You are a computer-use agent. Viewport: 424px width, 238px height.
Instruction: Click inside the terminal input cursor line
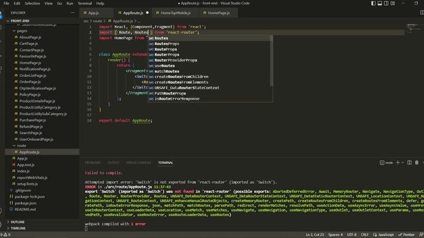point(86,229)
